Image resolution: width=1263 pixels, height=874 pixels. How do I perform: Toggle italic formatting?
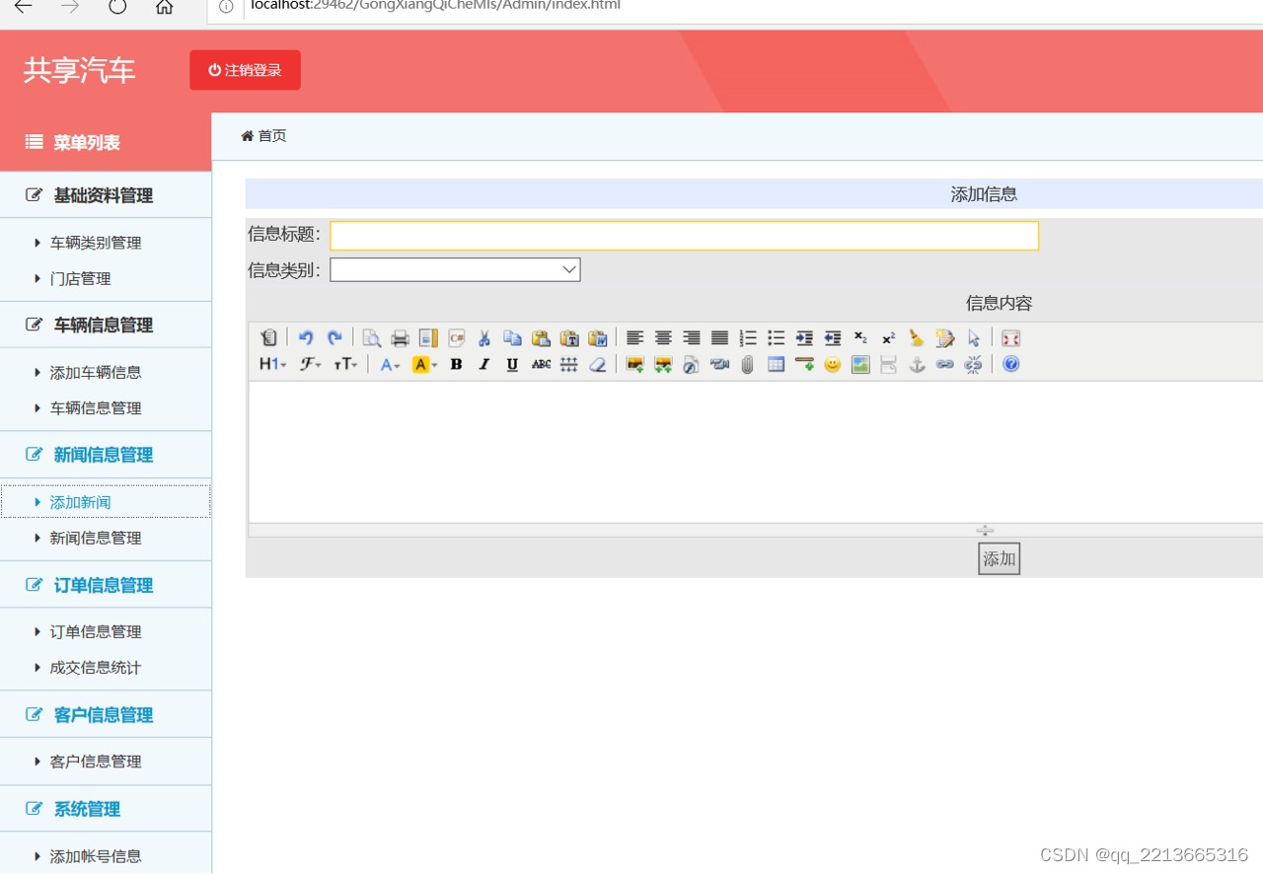click(484, 364)
